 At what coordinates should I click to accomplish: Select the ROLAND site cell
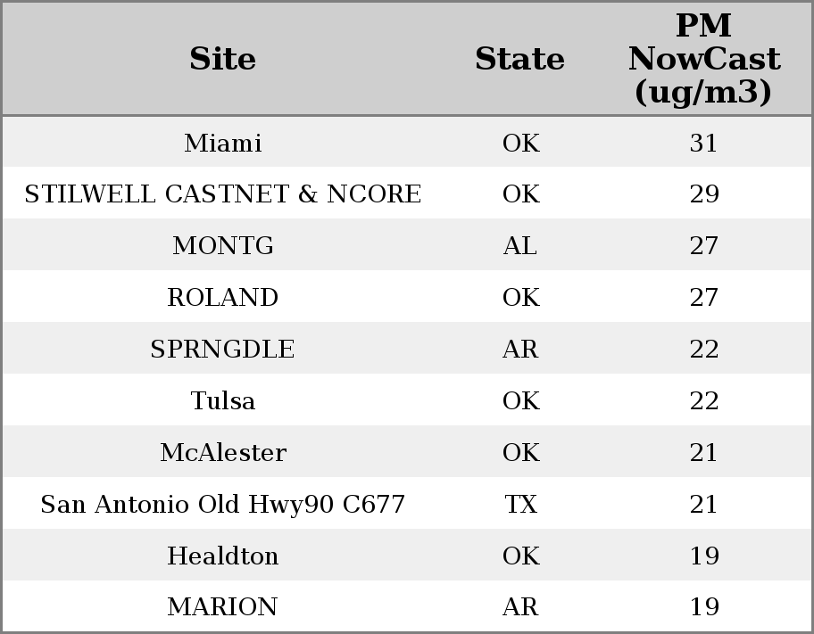[222, 298]
